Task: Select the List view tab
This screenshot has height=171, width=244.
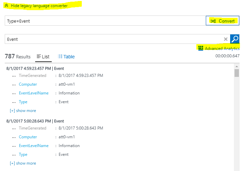Action: [43, 57]
